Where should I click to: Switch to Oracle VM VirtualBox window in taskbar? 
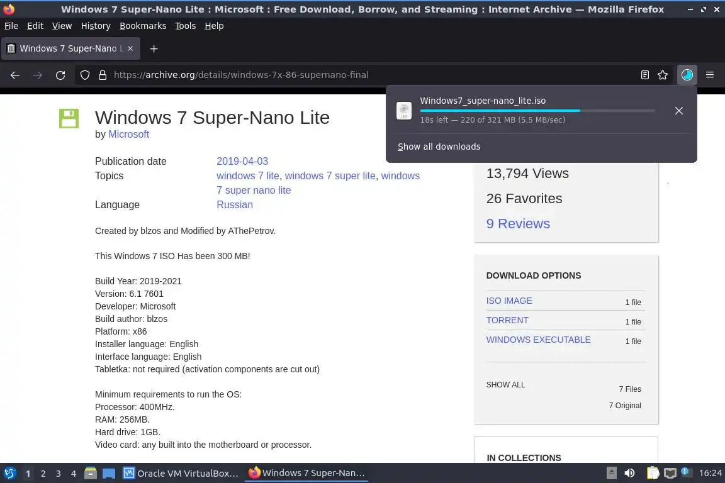[181, 474]
